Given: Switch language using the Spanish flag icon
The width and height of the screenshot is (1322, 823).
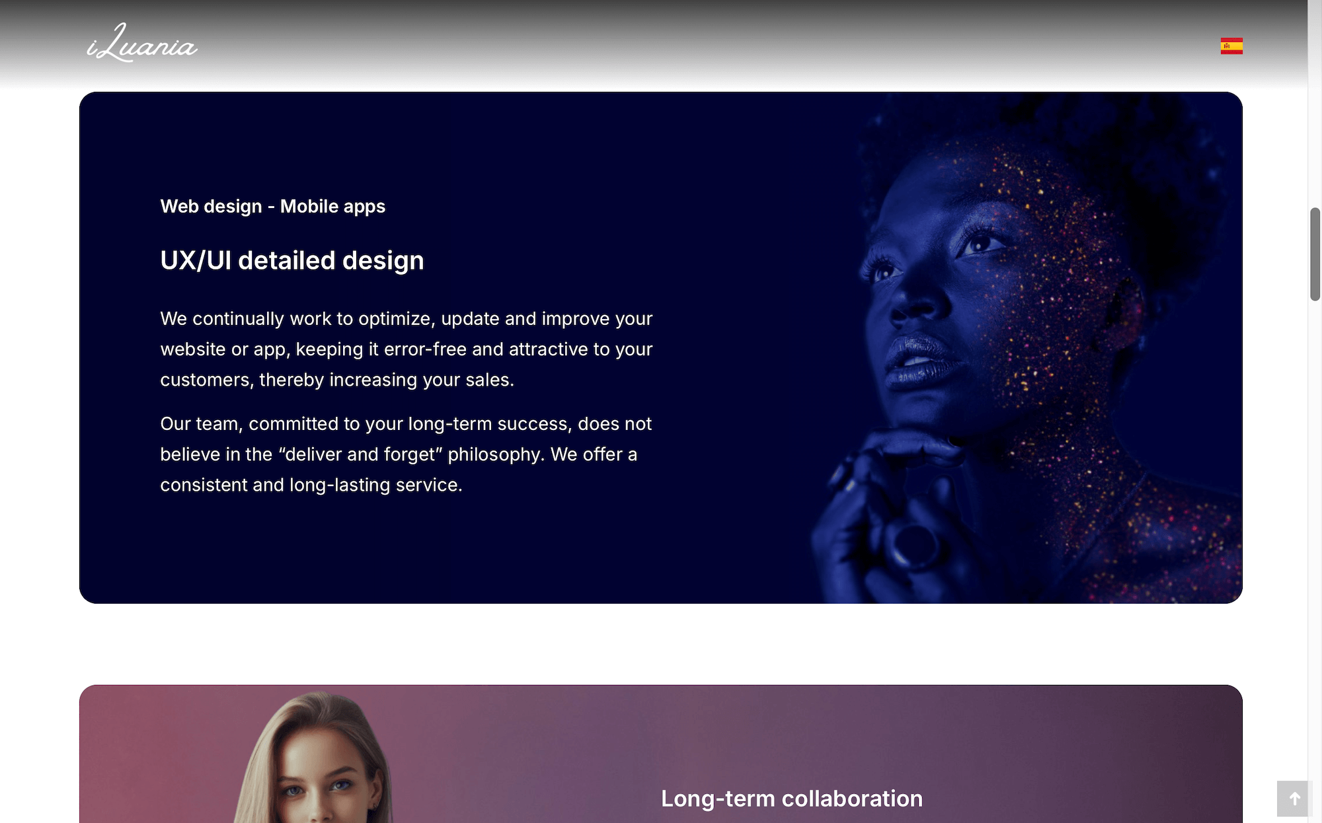Looking at the screenshot, I should point(1231,46).
